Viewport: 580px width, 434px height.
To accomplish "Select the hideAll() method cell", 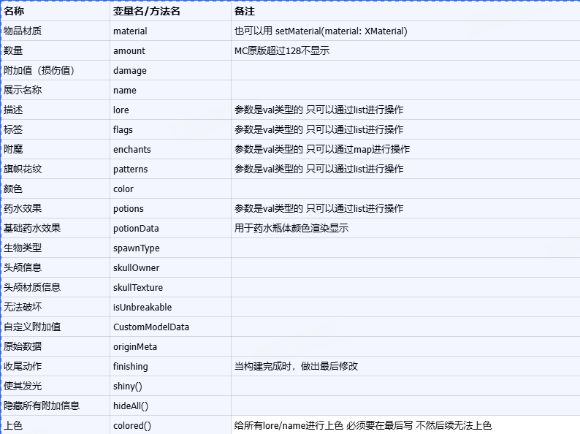I will (131, 406).
